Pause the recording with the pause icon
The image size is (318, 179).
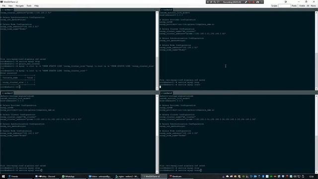click(x=249, y=2)
